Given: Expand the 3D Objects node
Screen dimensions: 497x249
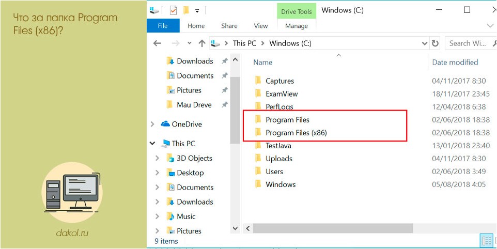Looking at the screenshot, I should [157, 158].
